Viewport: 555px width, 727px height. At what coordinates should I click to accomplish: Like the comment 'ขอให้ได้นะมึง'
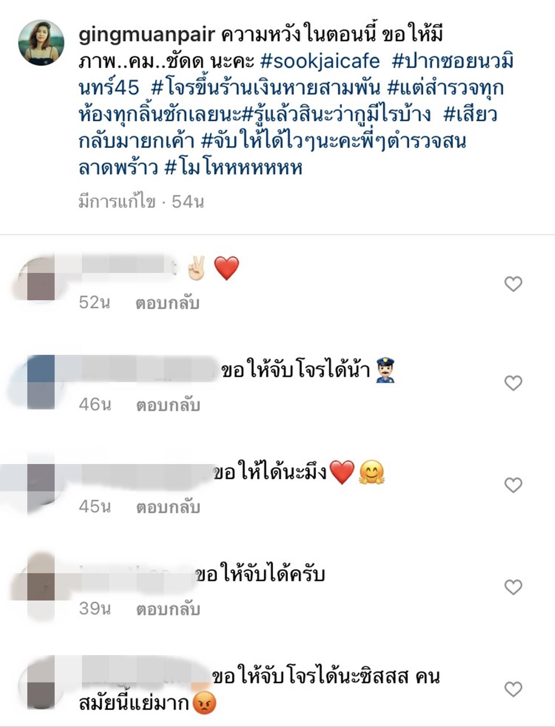click(x=513, y=485)
